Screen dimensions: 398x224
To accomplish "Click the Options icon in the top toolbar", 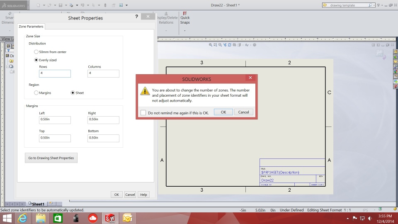I will 121,5.
